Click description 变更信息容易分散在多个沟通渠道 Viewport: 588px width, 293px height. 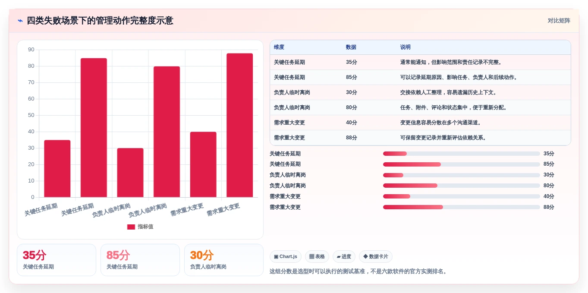point(441,123)
